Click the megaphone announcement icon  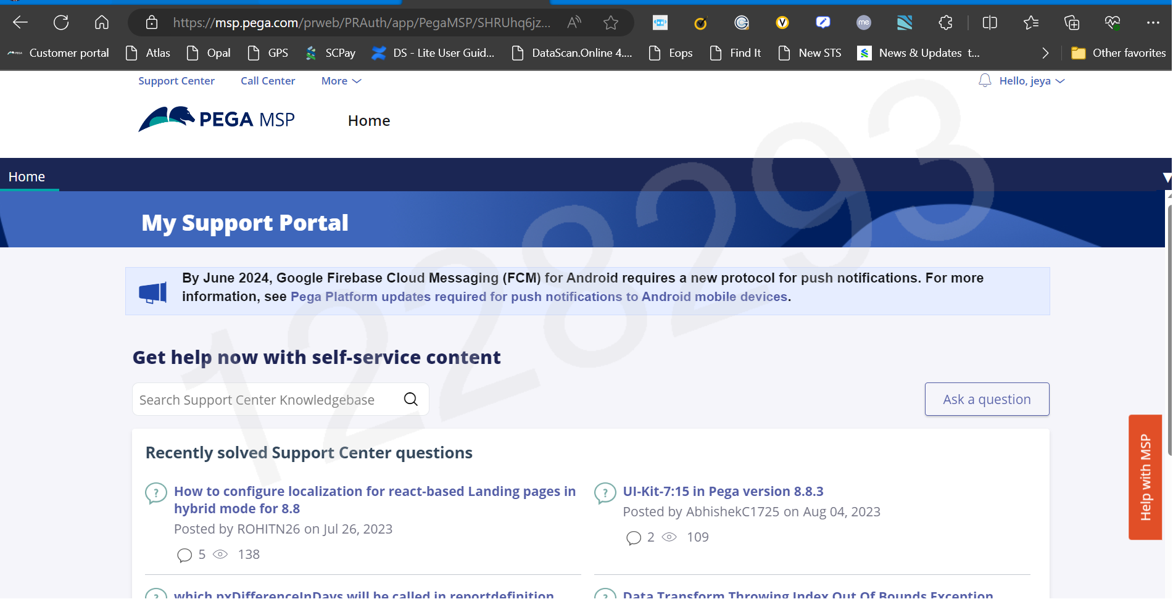coord(153,292)
